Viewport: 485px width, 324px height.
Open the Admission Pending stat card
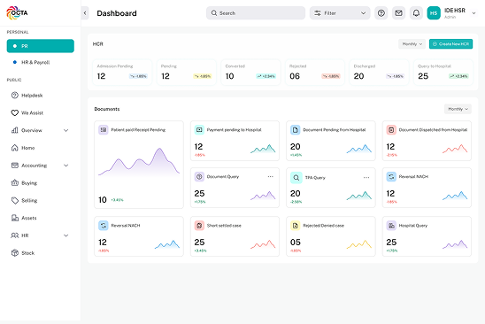click(122, 73)
